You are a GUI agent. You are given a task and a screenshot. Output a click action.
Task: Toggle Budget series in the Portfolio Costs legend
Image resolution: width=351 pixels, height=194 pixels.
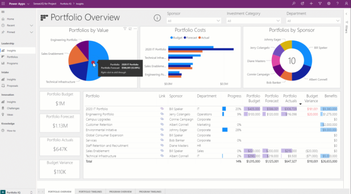click(x=177, y=38)
